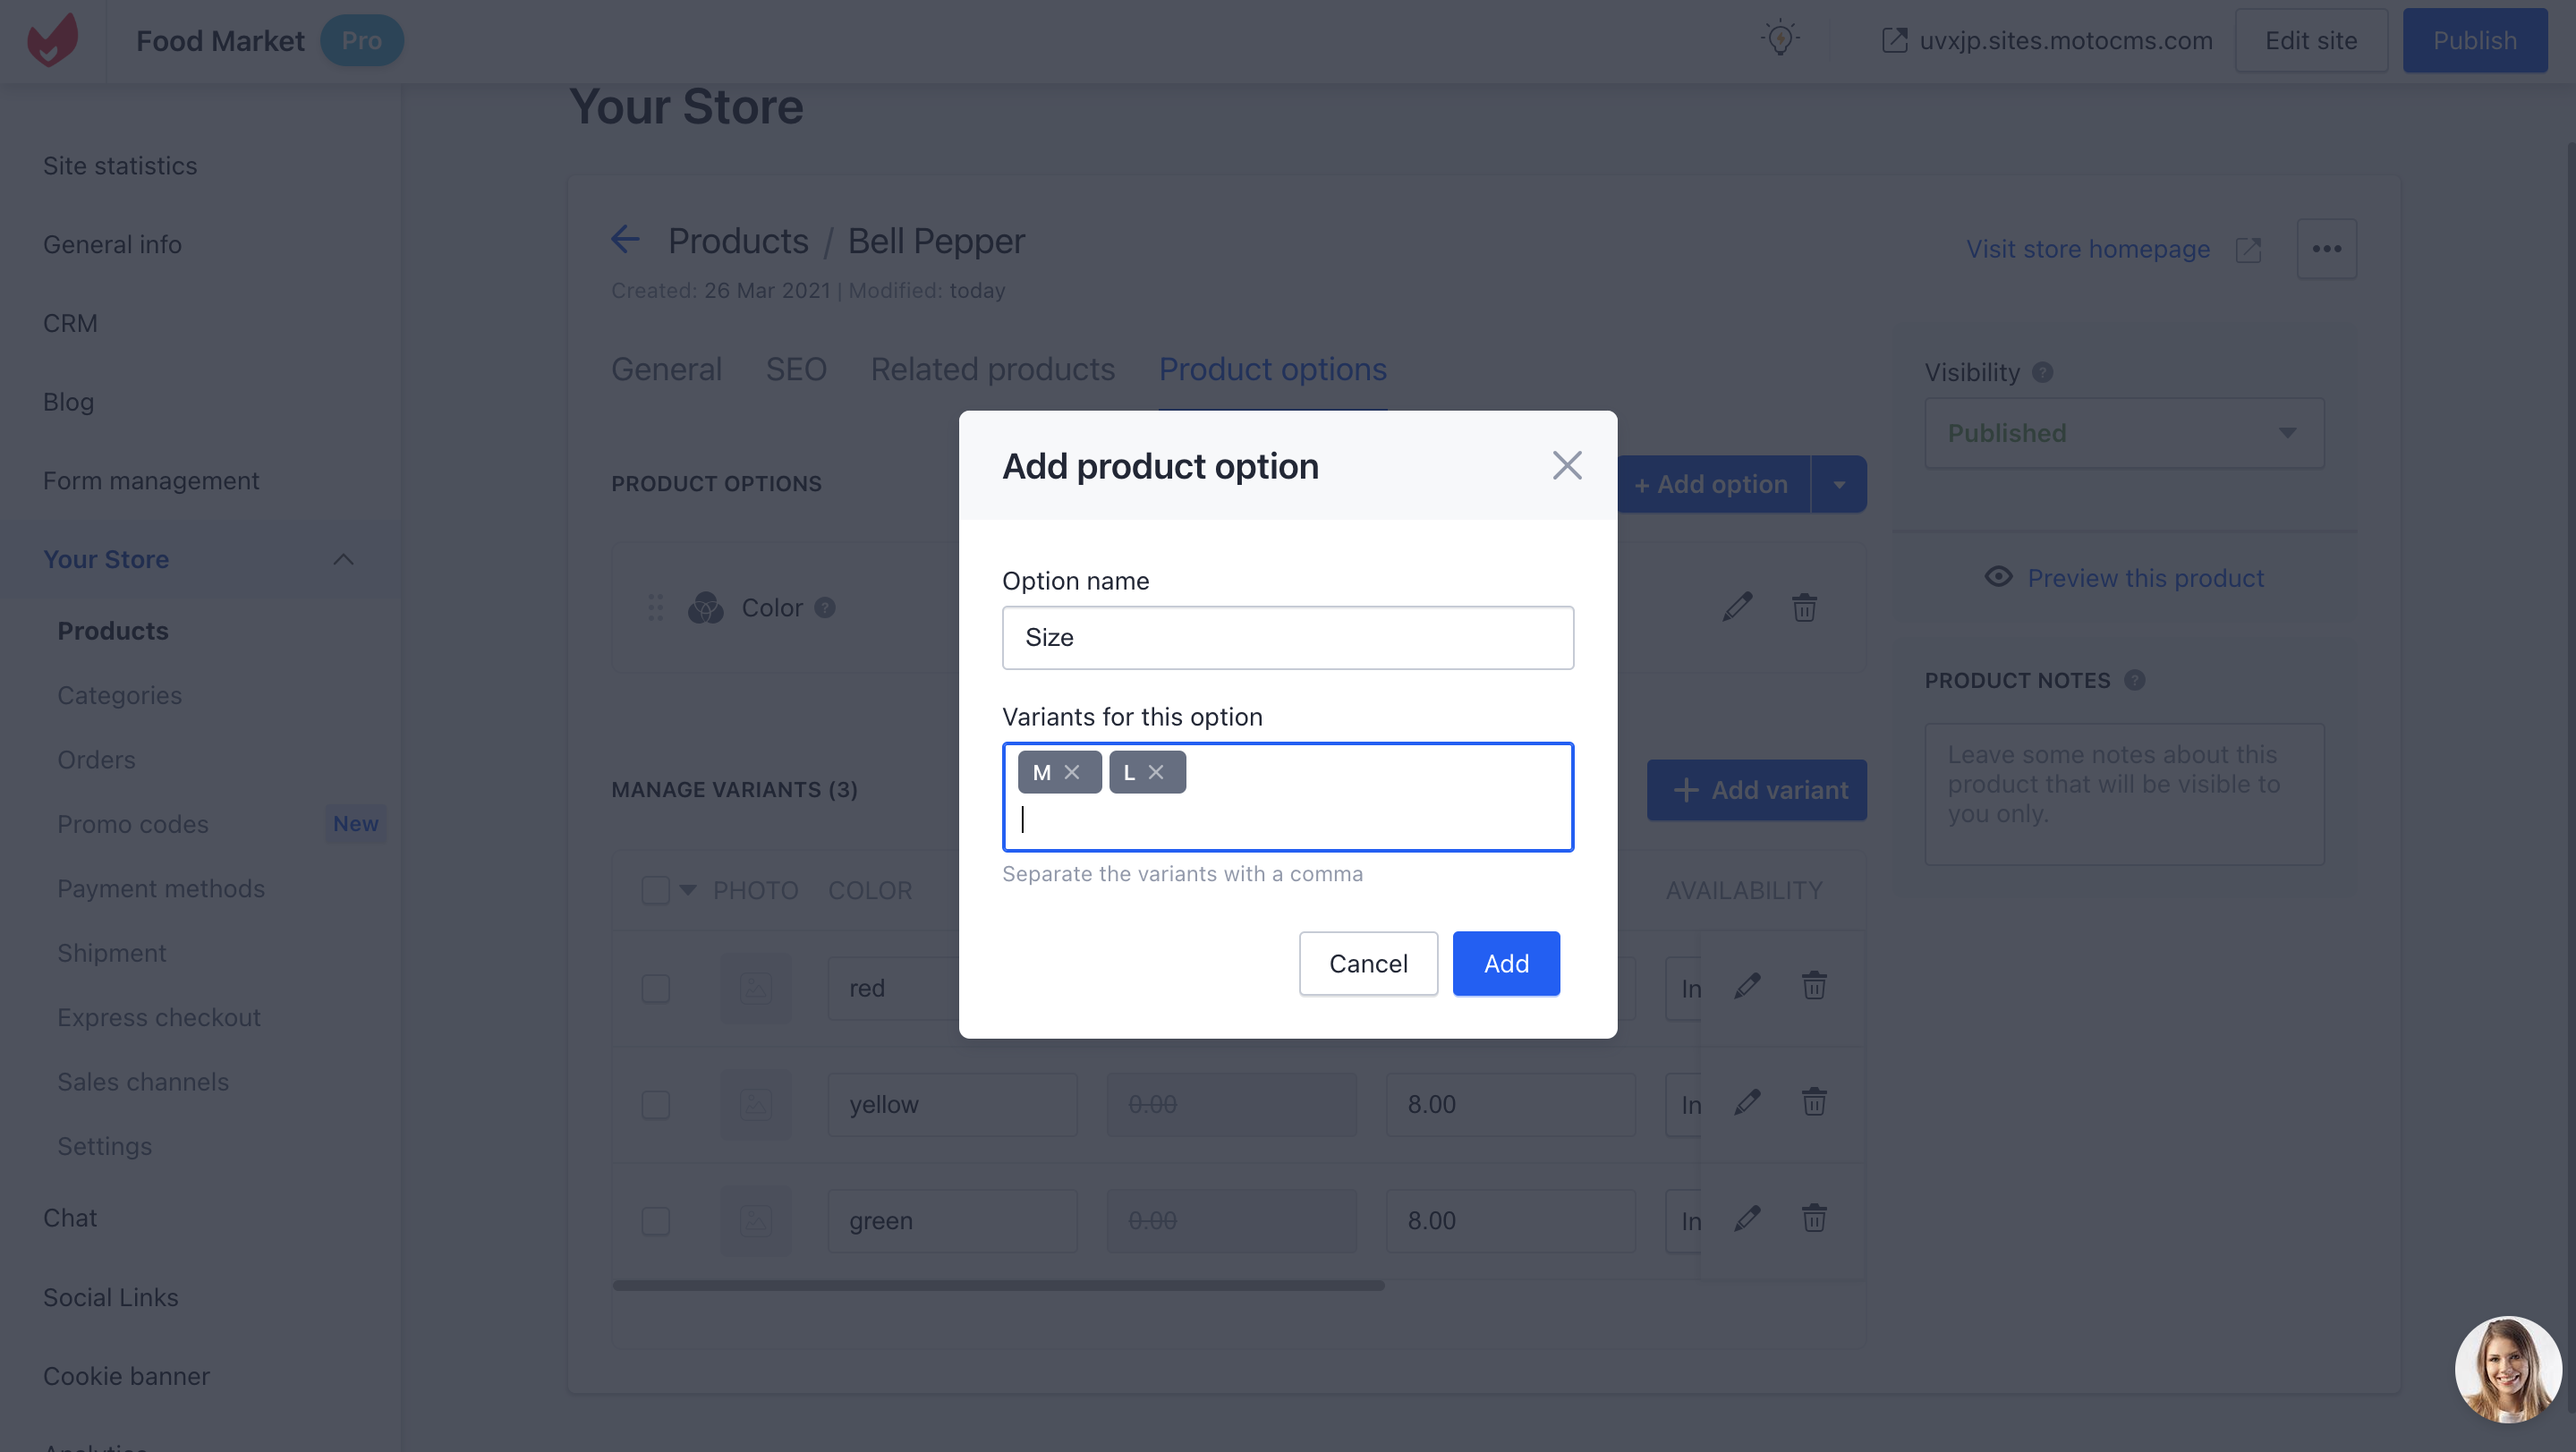Viewport: 2576px width, 1452px height.
Task: Delete the green variant
Action: tap(1814, 1218)
